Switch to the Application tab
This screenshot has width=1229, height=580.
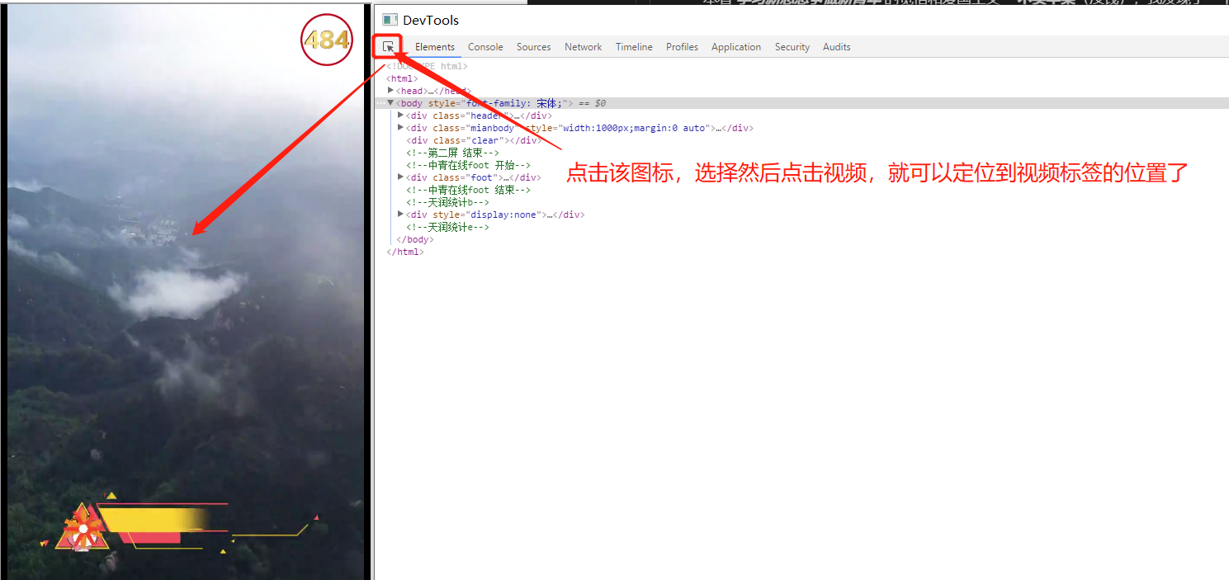(x=735, y=47)
